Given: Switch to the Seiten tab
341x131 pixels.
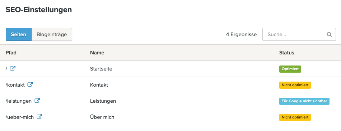Looking at the screenshot, I should [19, 34].
